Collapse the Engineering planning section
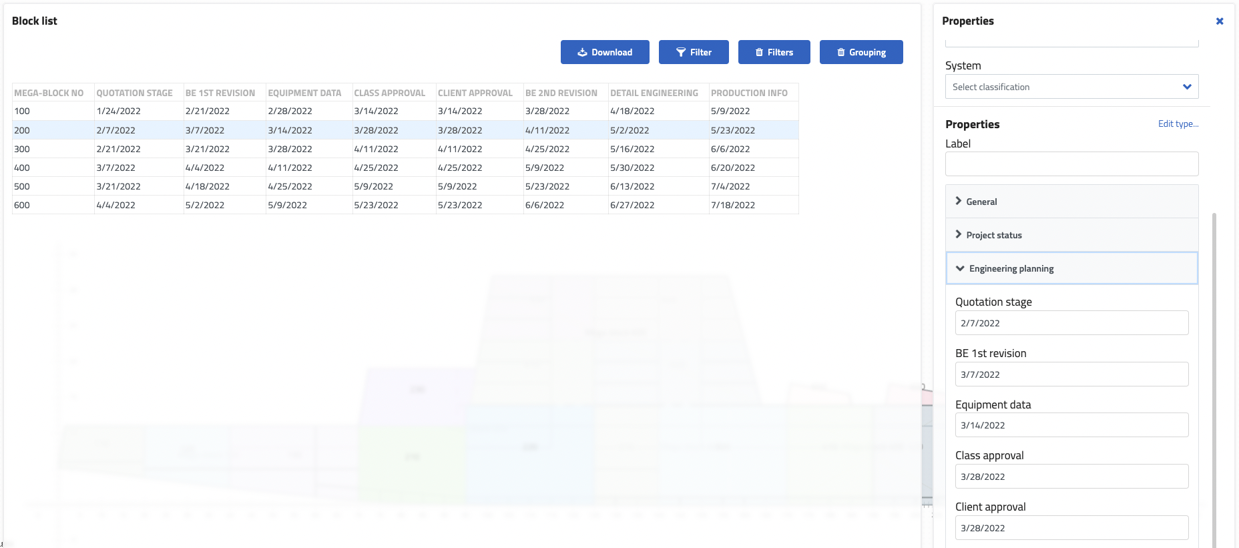Viewport: 1239px width, 548px height. [x=1071, y=268]
